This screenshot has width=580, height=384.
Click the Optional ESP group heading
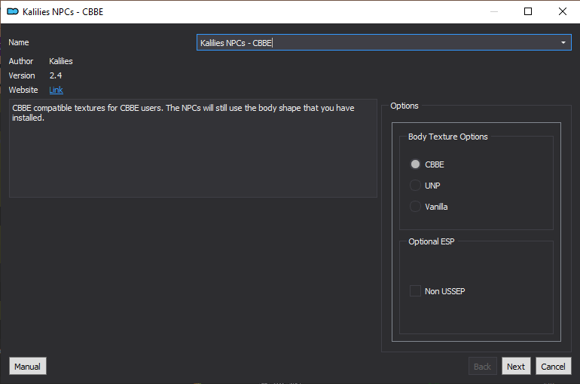pyautogui.click(x=432, y=241)
